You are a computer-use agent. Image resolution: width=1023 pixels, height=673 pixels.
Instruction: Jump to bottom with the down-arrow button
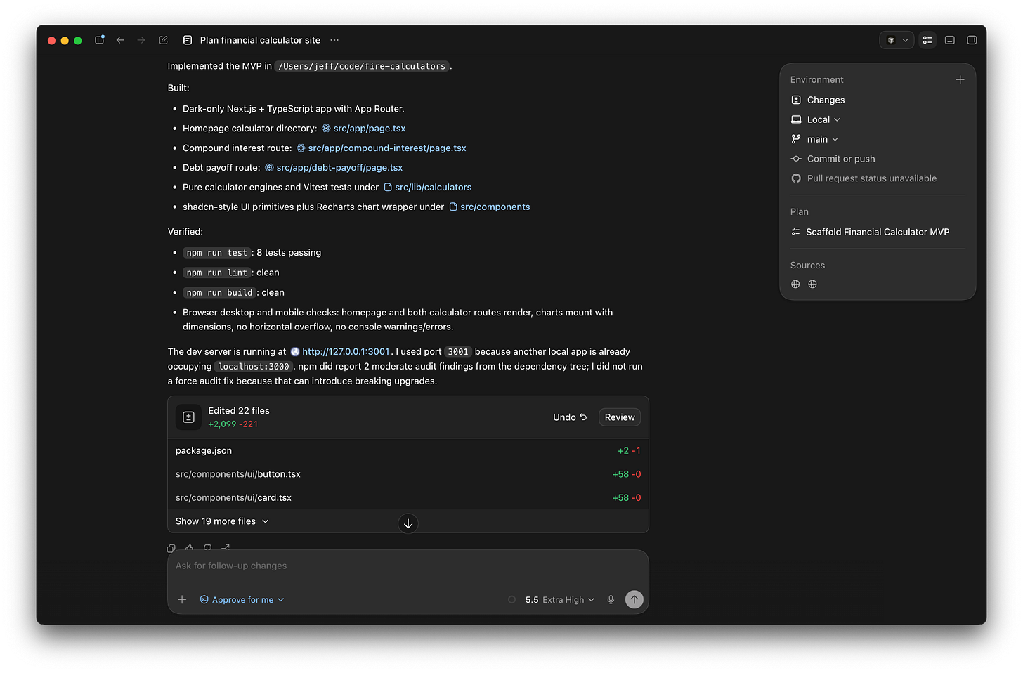(408, 523)
